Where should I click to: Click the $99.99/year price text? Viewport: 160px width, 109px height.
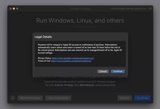(x=87, y=85)
